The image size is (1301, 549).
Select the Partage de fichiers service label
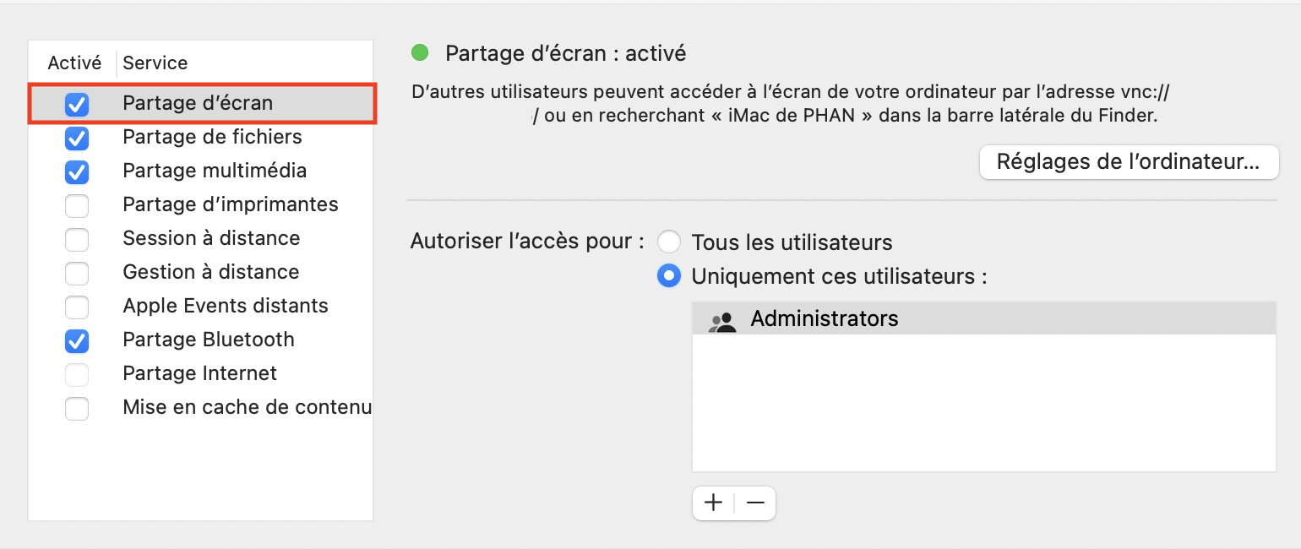[x=212, y=137]
